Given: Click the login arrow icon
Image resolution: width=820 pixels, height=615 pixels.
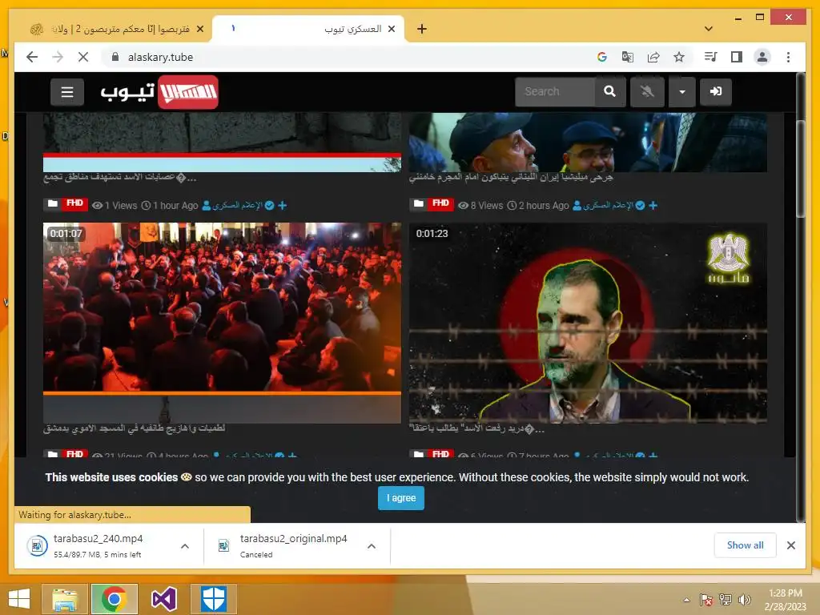Looking at the screenshot, I should click(715, 91).
